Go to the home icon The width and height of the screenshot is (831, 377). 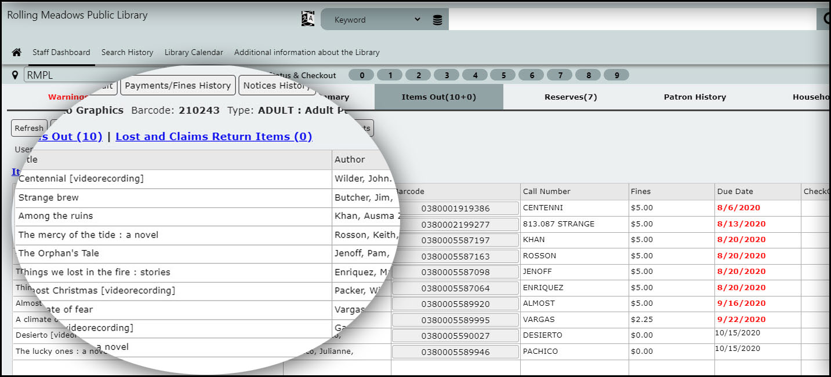tap(17, 52)
